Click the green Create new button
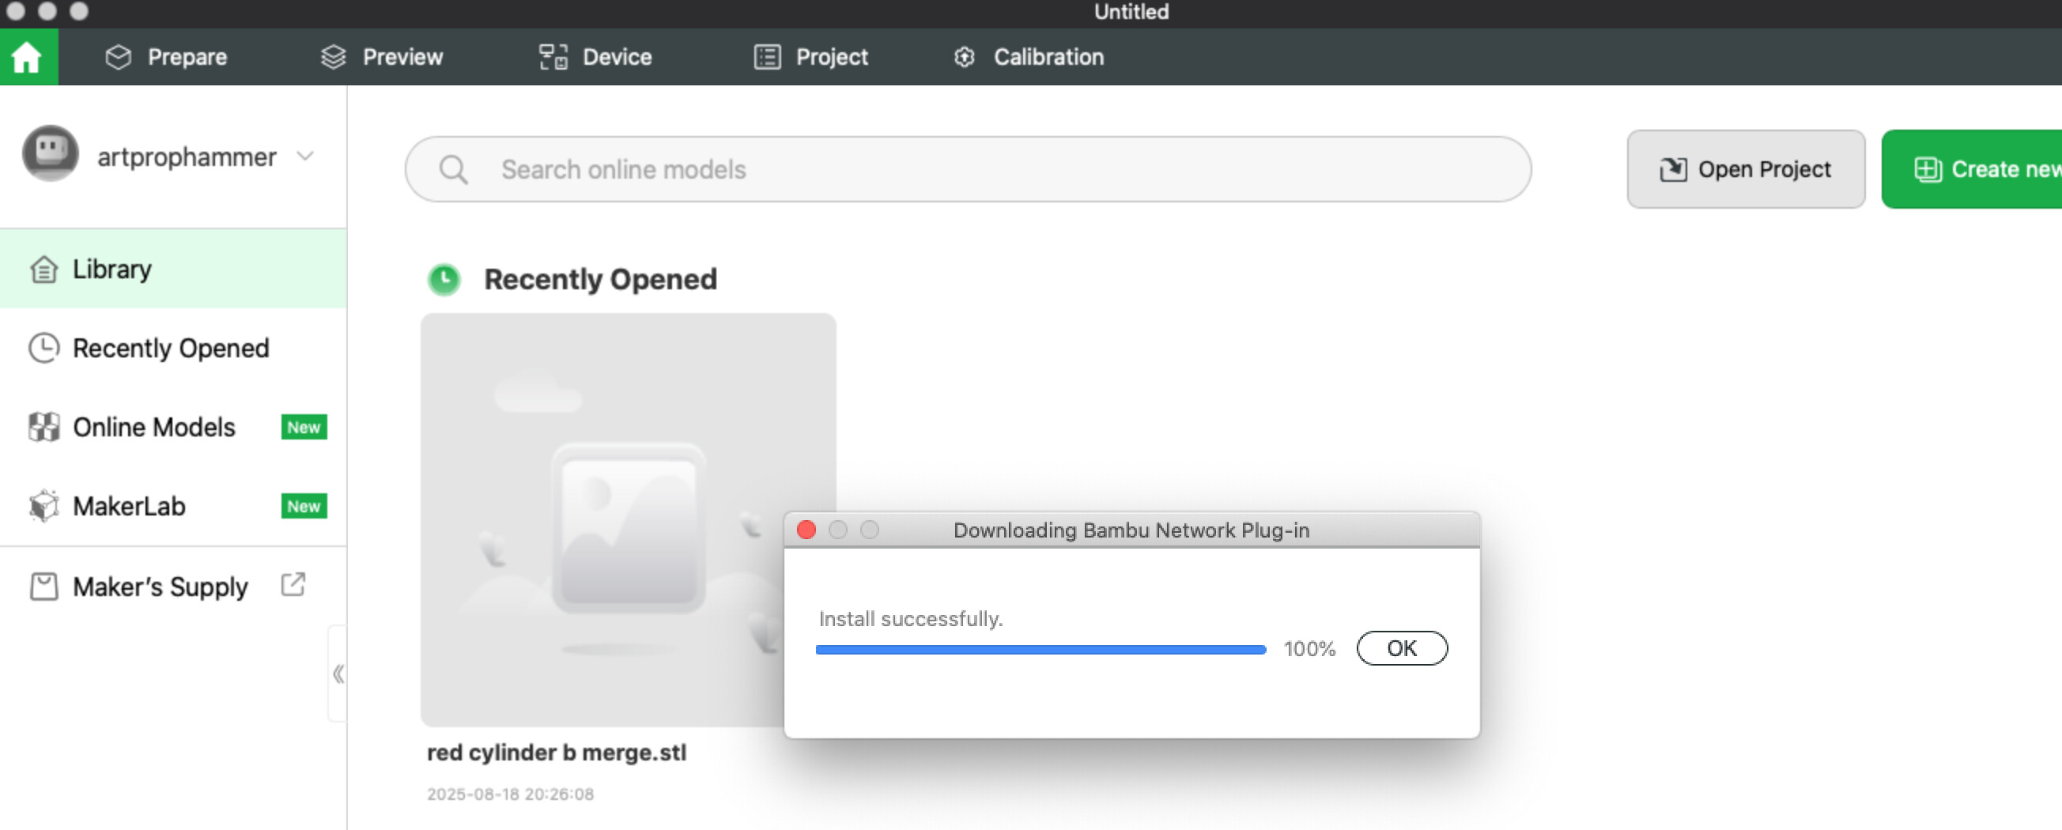The height and width of the screenshot is (830, 2062). point(1972,169)
